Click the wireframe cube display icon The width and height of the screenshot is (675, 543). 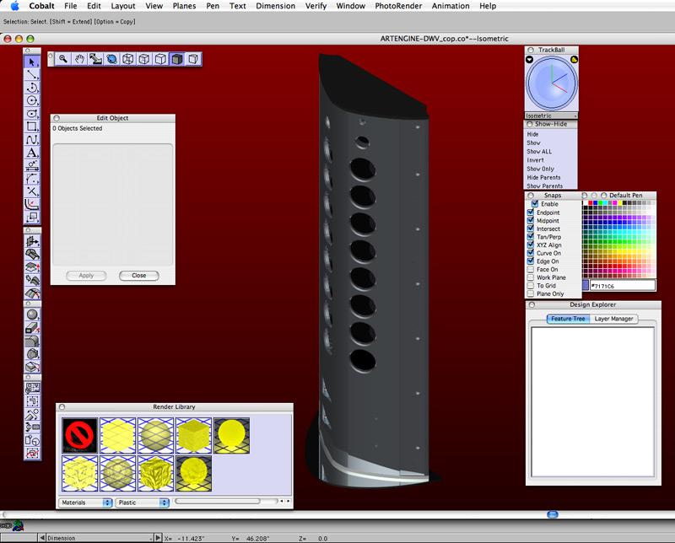128,59
